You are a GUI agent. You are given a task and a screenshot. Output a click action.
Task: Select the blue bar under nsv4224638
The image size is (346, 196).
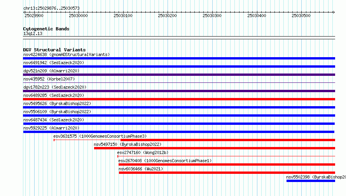pos(179,58)
